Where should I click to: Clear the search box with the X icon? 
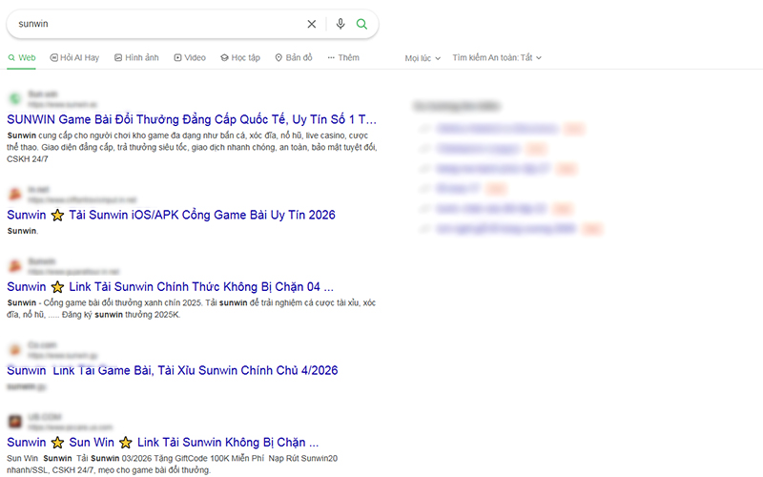[312, 24]
